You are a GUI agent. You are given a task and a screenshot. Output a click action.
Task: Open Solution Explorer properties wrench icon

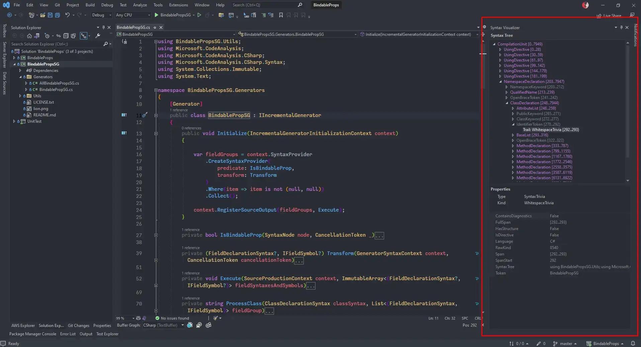[x=98, y=36]
